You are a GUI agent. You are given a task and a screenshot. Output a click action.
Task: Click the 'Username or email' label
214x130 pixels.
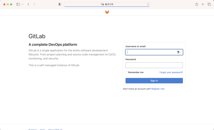tap(135, 46)
